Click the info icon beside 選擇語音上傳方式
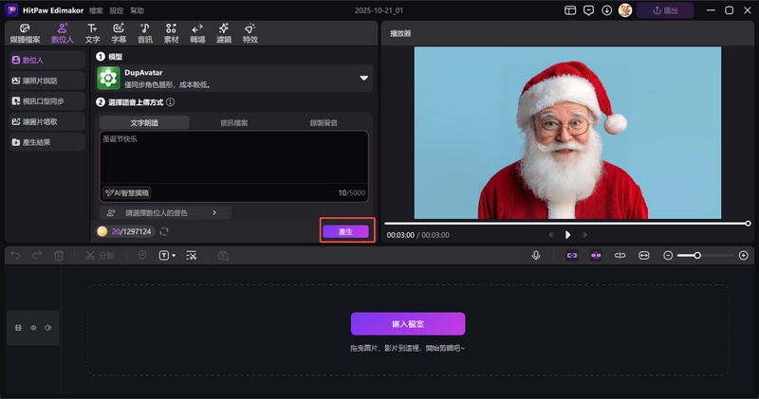This screenshot has height=399, width=759. click(171, 101)
